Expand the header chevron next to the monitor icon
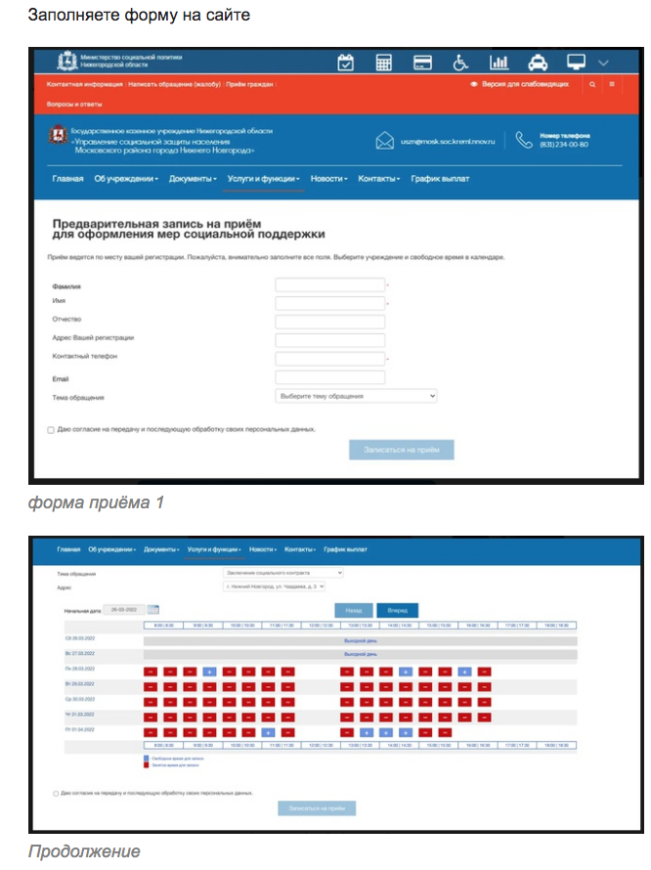The width and height of the screenshot is (651, 870). point(604,63)
